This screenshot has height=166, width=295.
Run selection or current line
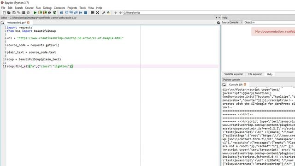coord(50,12)
